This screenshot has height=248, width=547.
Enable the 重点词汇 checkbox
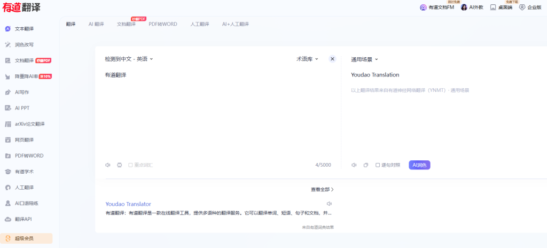130,165
